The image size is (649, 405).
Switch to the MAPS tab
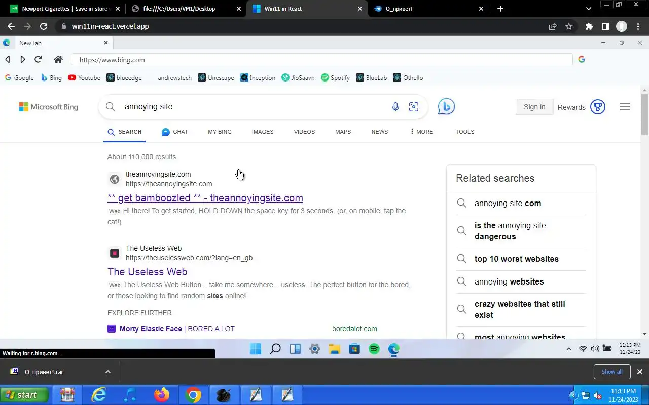(343, 132)
